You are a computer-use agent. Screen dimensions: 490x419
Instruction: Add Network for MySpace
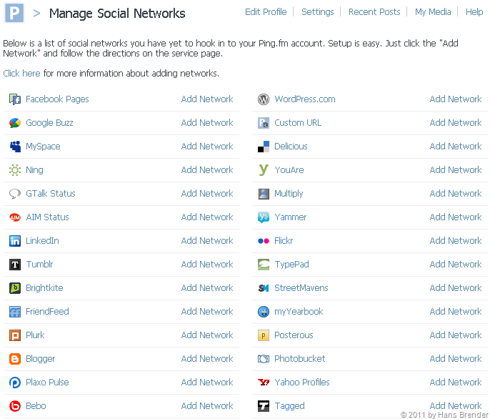[207, 147]
